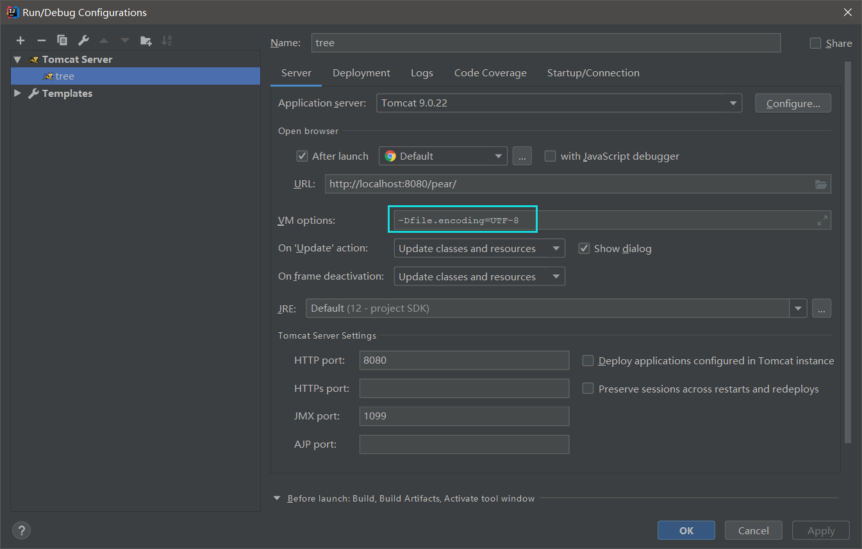Open the Code Coverage tab
862x549 pixels.
tap(490, 73)
